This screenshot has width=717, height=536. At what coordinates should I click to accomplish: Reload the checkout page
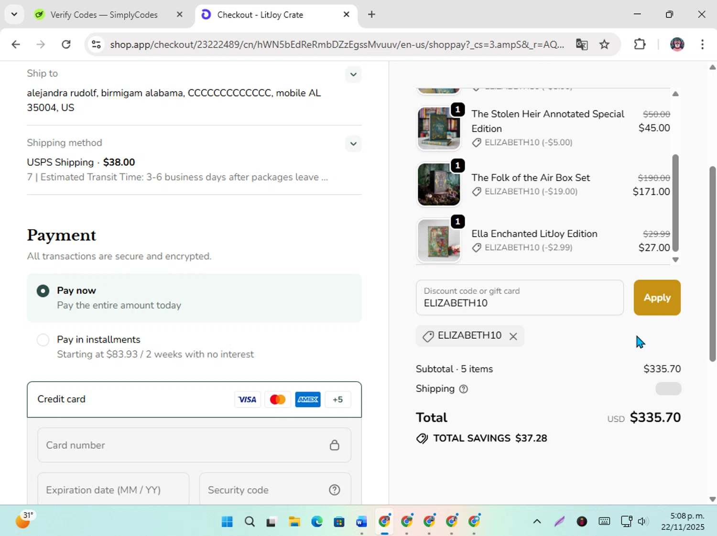point(66,44)
